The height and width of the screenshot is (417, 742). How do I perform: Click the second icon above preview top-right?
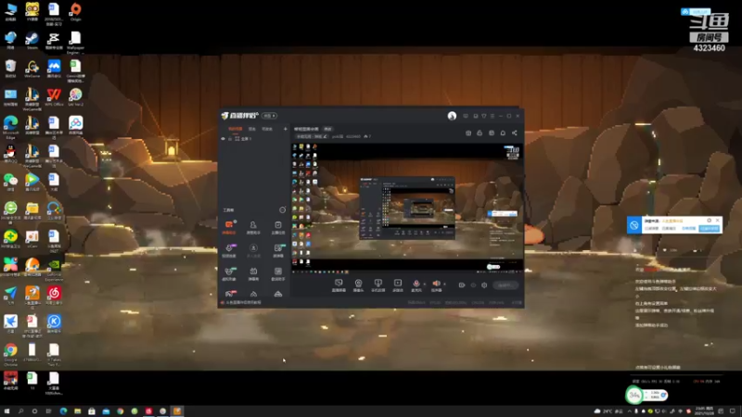(480, 133)
